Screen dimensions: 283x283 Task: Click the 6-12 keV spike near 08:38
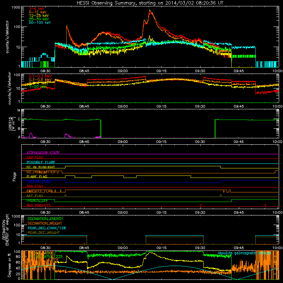pyautogui.click(x=67, y=25)
